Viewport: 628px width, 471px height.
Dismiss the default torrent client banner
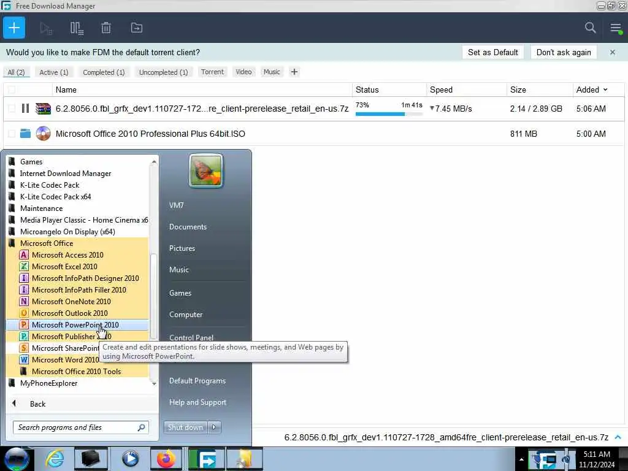coord(613,53)
